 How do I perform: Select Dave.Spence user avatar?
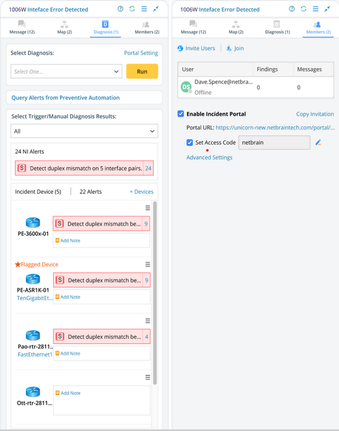coord(186,87)
